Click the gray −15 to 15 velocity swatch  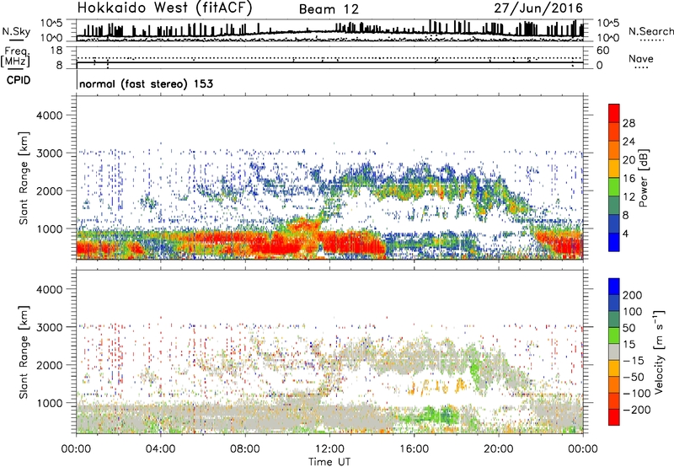[x=614, y=352]
